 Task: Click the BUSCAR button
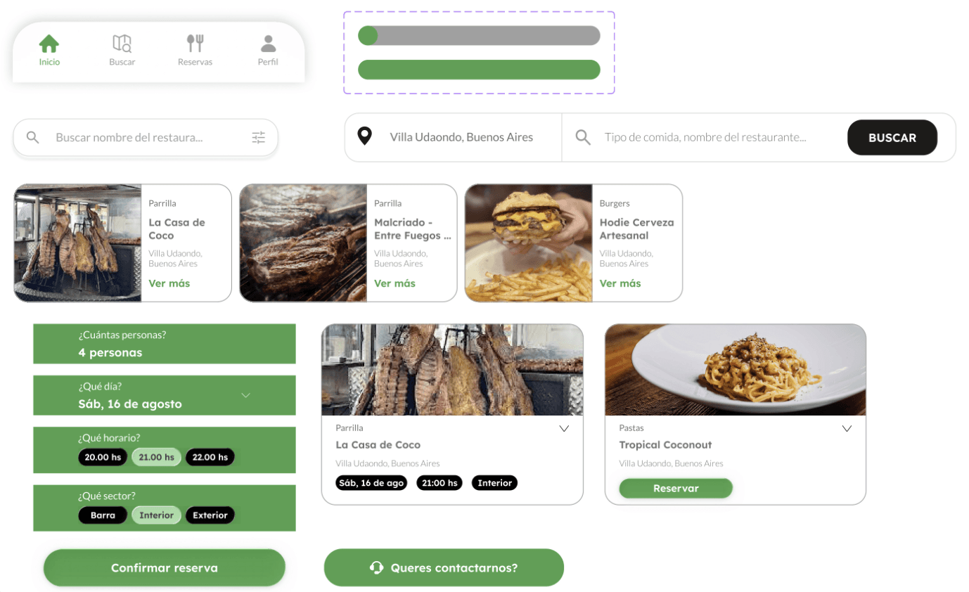click(892, 138)
